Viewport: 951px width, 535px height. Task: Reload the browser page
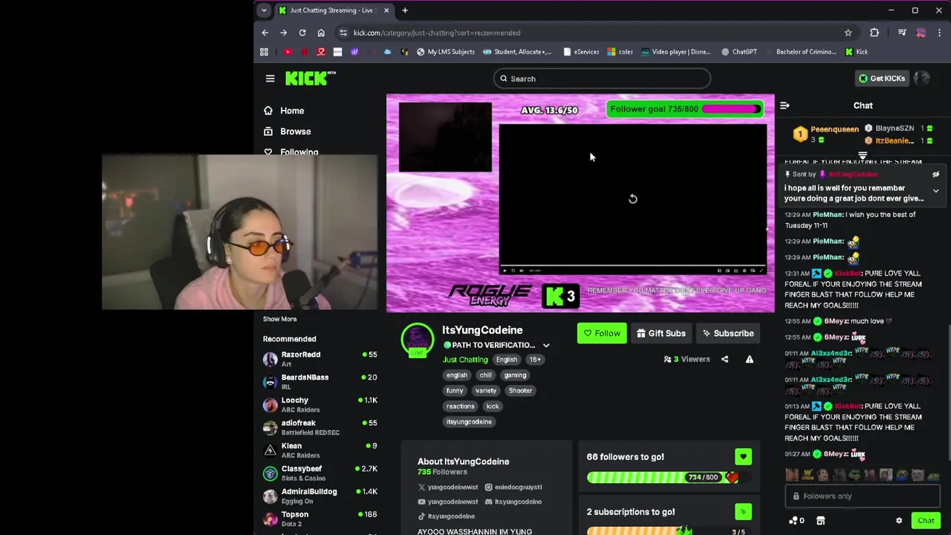302,33
